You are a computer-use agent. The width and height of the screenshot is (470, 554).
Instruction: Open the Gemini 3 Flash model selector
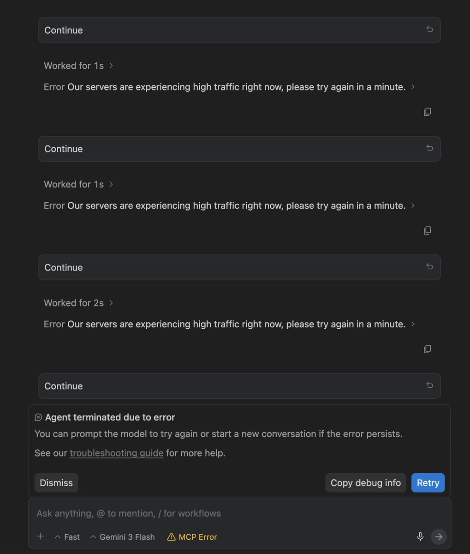pyautogui.click(x=122, y=537)
